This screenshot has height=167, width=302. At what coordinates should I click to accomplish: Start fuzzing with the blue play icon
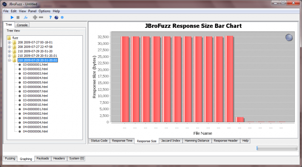[x=12, y=17]
